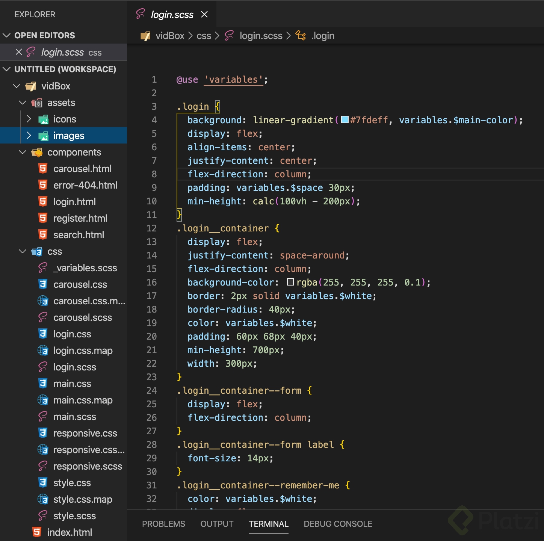
Task: Expand the icons folder chevron
Action: (x=29, y=119)
